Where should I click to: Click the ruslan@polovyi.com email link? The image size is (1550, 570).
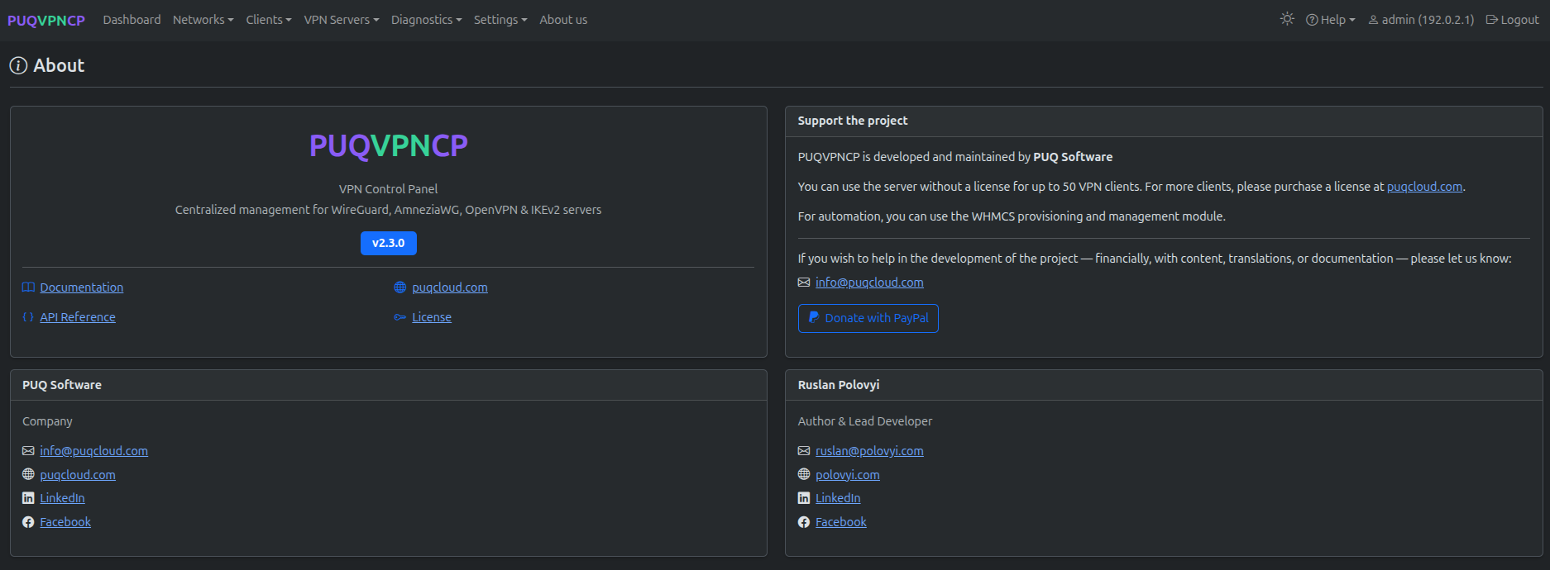869,451
